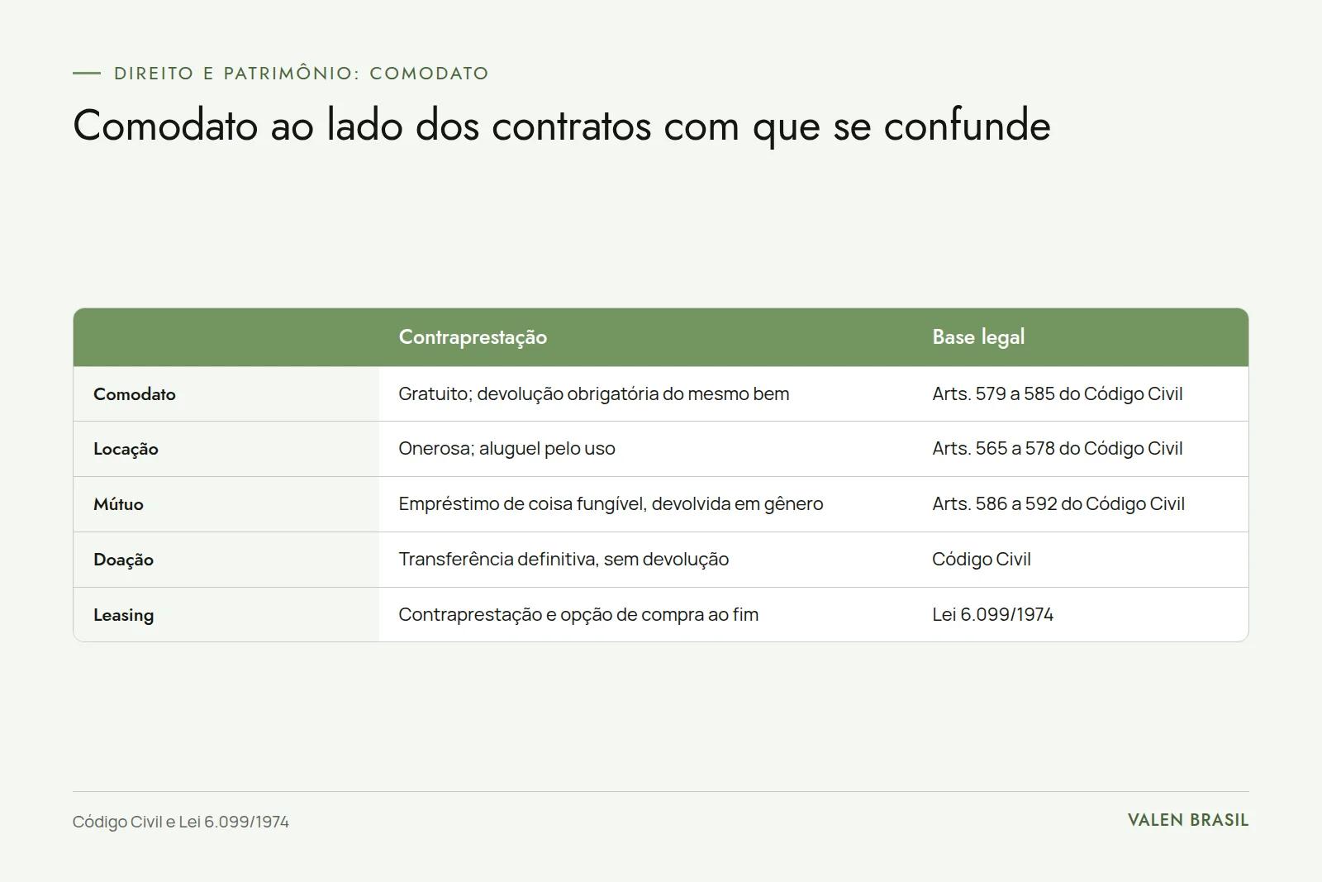Viewport: 1322px width, 882px height.
Task: Select 'Arts. 565 a 578 do Código Civil'
Action: [1058, 448]
